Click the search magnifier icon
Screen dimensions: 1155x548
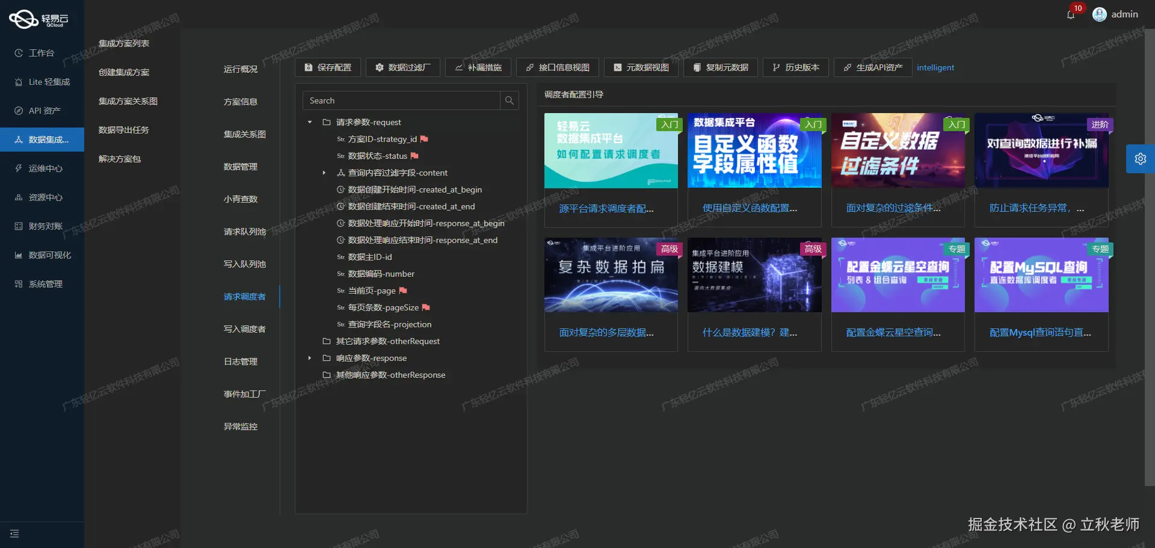click(x=510, y=100)
